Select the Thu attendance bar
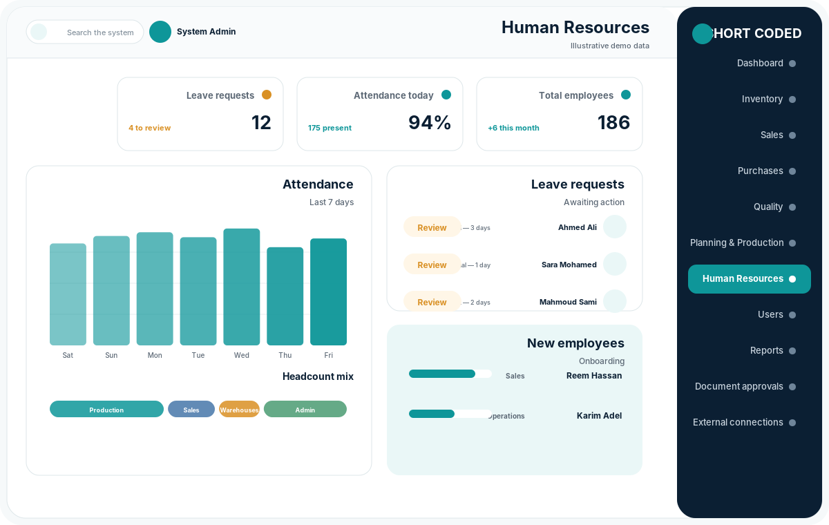The height and width of the screenshot is (525, 829). tap(285, 296)
